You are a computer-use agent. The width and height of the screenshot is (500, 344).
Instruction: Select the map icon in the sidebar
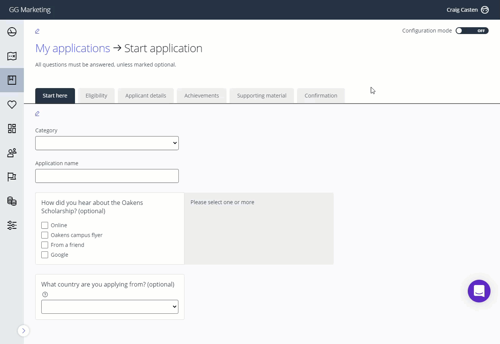[x=12, y=56]
